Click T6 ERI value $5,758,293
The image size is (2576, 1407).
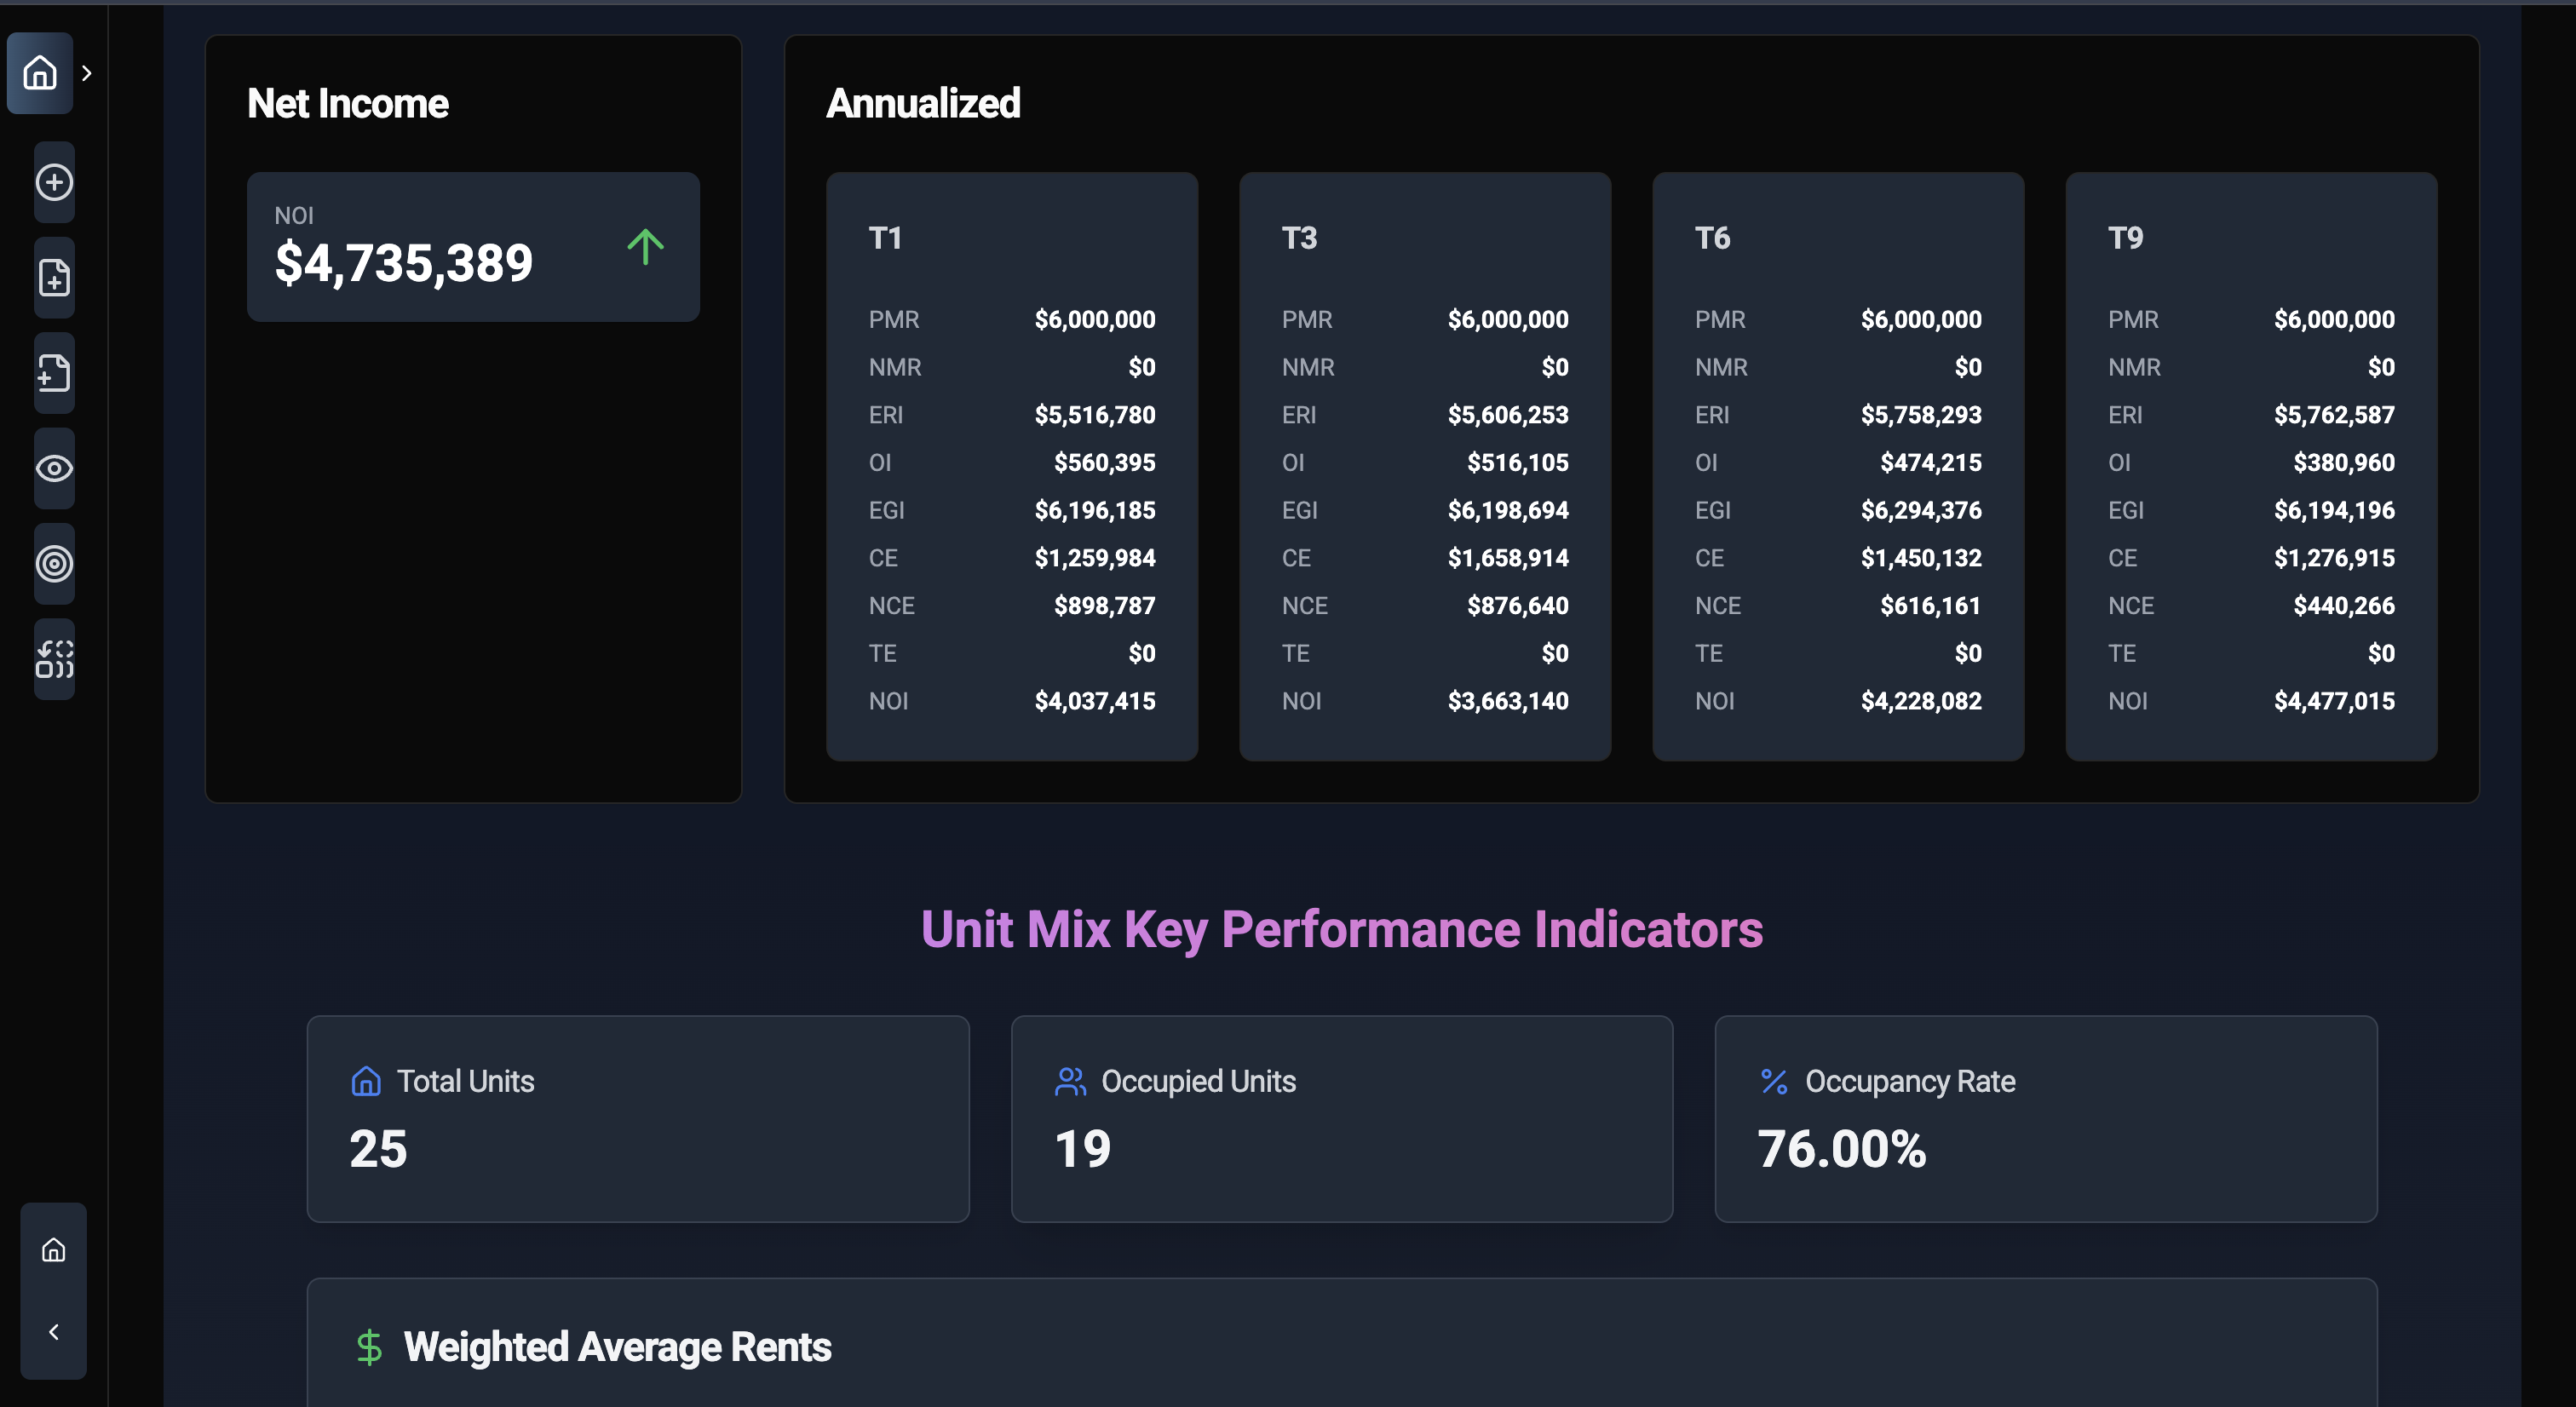tap(1921, 415)
